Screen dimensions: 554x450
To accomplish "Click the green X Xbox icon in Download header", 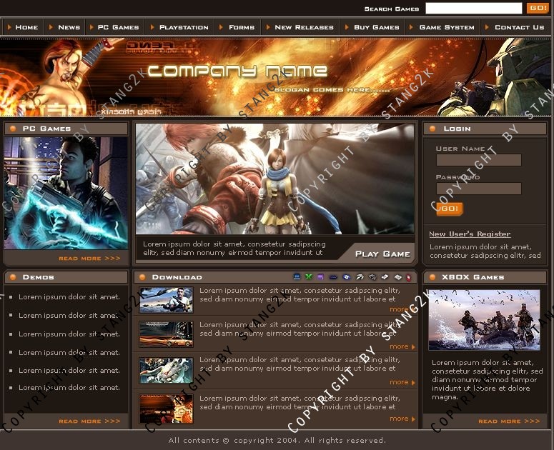I will (309, 277).
